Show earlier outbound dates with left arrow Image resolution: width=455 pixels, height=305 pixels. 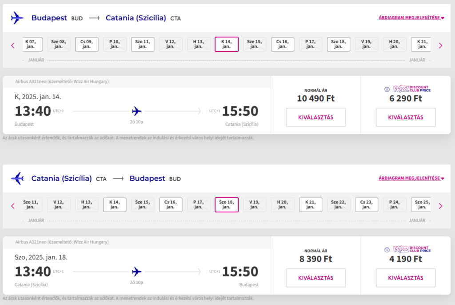[13, 46]
